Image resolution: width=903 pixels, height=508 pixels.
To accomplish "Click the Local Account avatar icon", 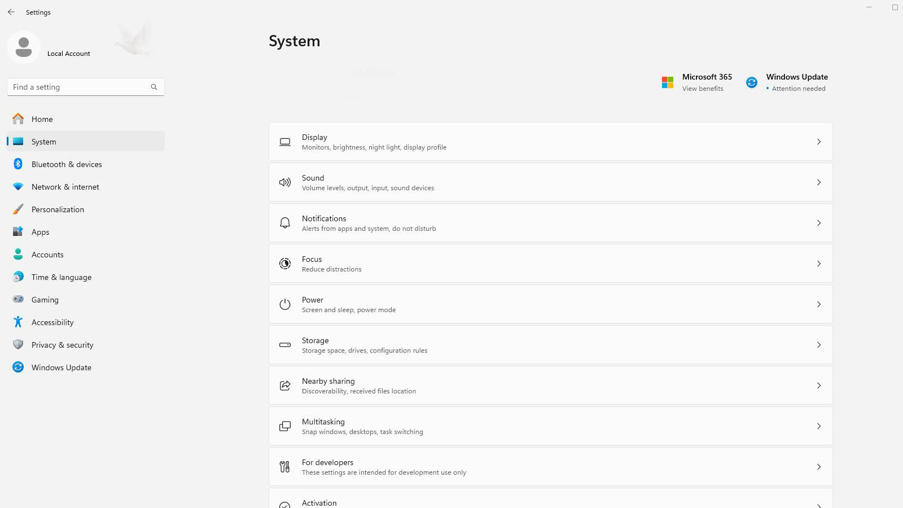I will point(24,47).
